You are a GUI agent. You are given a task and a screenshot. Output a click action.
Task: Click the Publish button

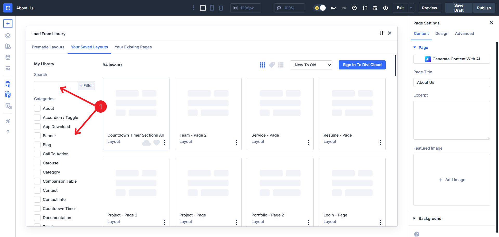[x=484, y=8]
